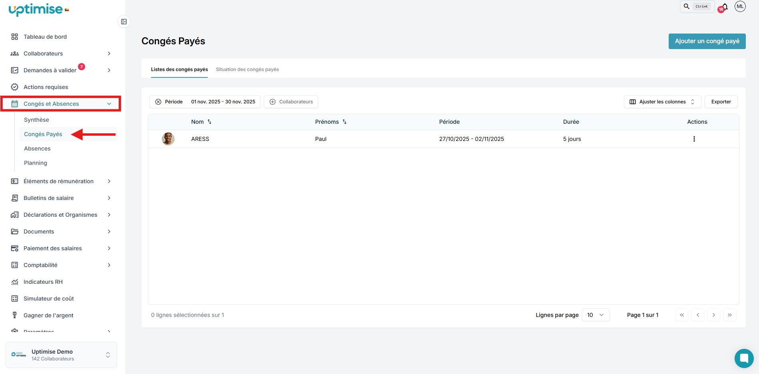Sort by Prénoms column arrows

[345, 122]
